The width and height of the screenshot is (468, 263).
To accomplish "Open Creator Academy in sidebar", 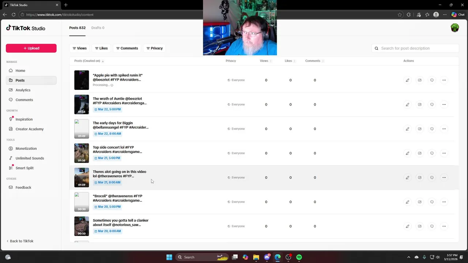I will coord(31,129).
